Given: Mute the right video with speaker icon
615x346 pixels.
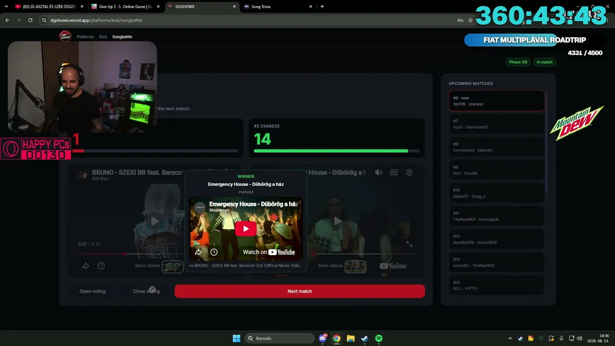Looking at the screenshot, I should (379, 173).
